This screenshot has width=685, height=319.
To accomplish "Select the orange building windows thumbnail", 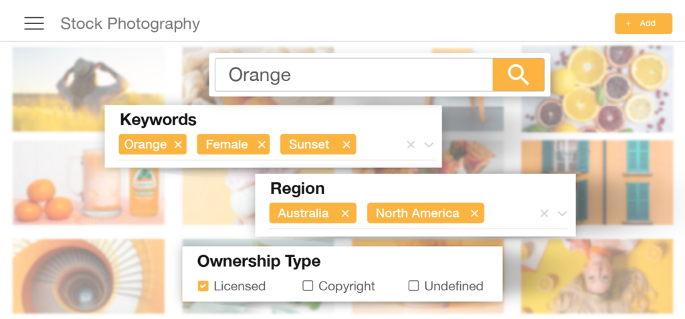I will pyautogui.click(x=597, y=181).
